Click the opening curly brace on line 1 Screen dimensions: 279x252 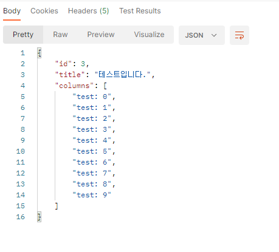tap(40, 53)
